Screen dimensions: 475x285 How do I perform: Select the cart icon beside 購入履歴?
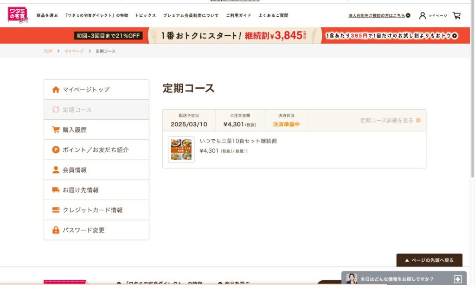point(56,130)
